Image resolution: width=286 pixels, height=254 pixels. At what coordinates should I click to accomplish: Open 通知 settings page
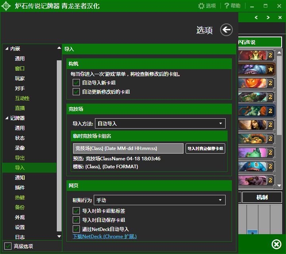click(x=20, y=178)
